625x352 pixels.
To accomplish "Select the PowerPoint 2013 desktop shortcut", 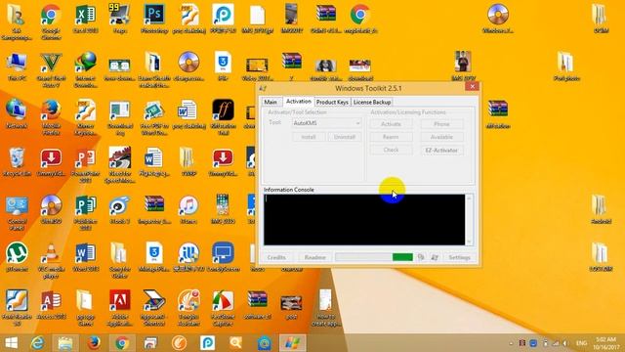I will pos(85,165).
